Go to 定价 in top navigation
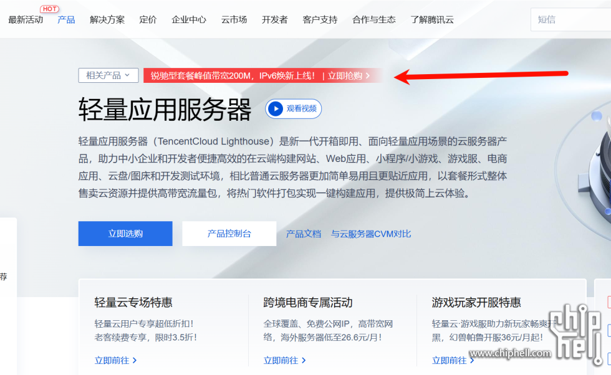The image size is (611, 375). coord(148,20)
